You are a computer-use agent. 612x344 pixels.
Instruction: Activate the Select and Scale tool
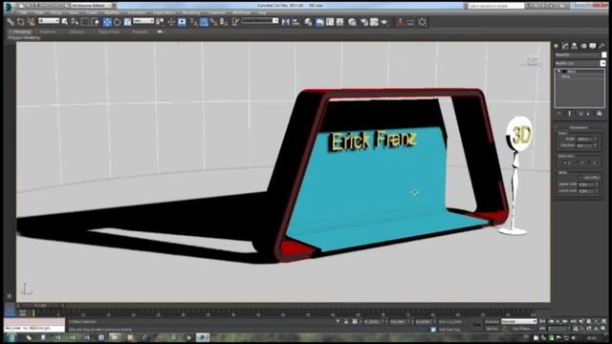click(127, 22)
